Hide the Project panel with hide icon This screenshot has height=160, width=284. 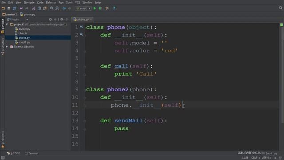67,20
